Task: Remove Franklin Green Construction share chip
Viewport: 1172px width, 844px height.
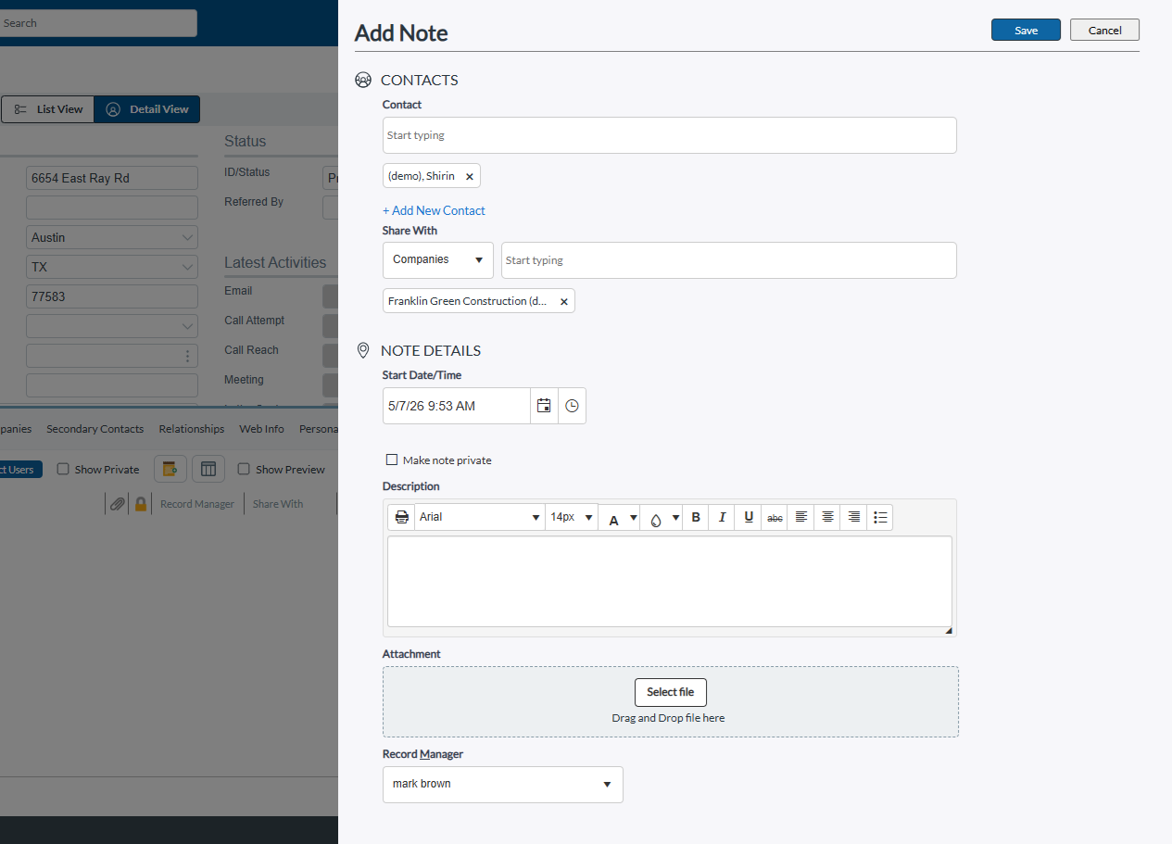Action: click(x=563, y=301)
